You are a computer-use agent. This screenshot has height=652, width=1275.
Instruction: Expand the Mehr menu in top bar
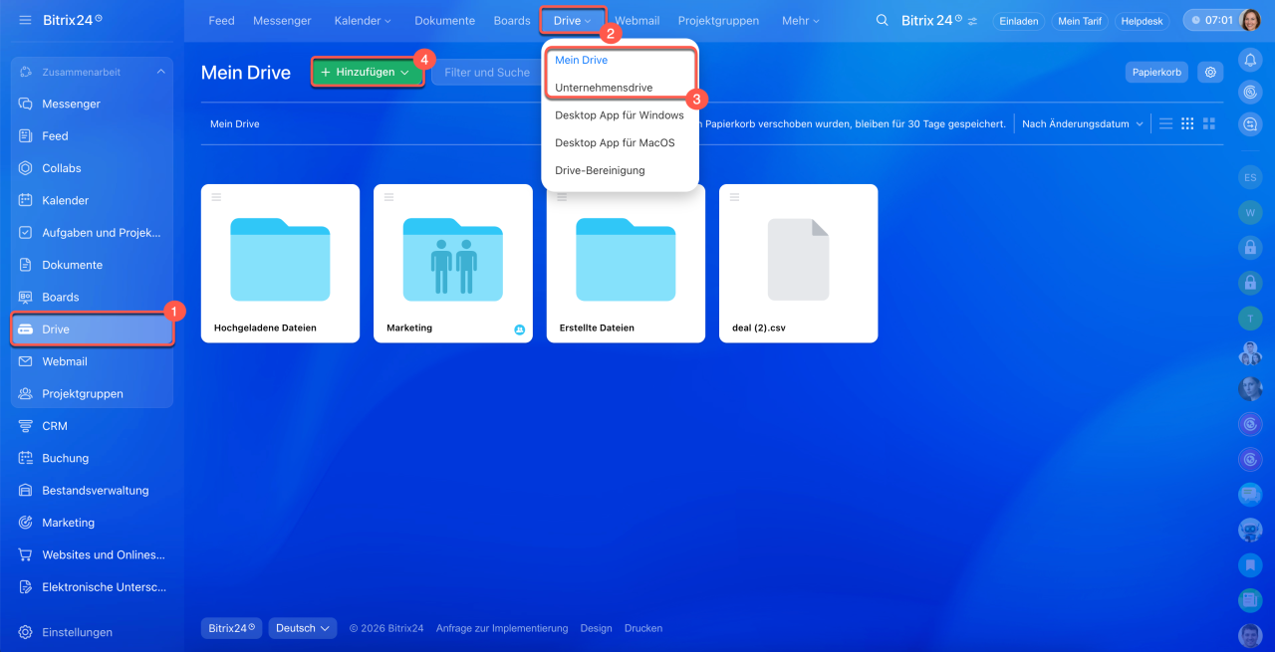801,20
